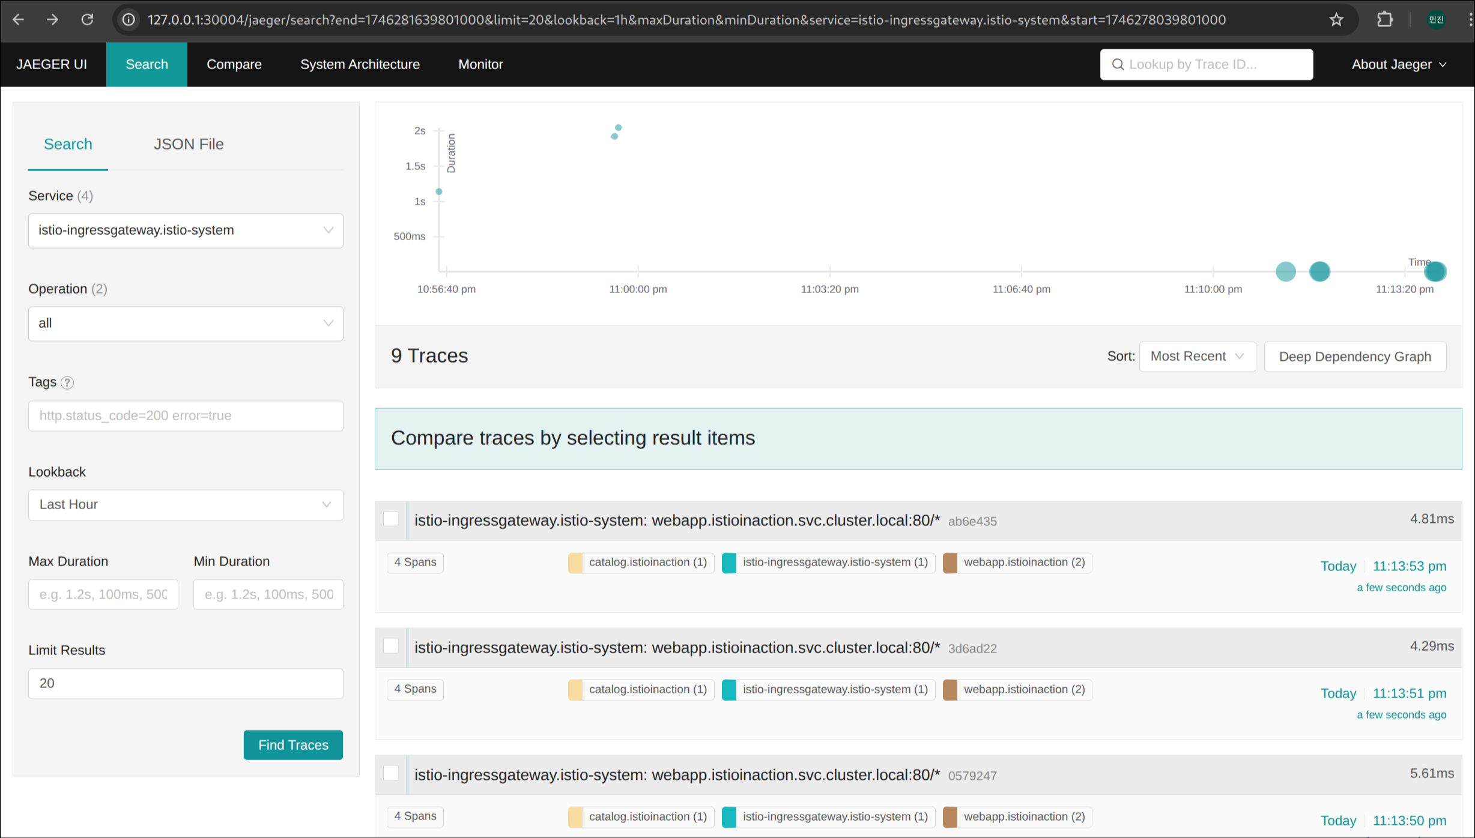Click the browser address bar URL

tap(686, 20)
